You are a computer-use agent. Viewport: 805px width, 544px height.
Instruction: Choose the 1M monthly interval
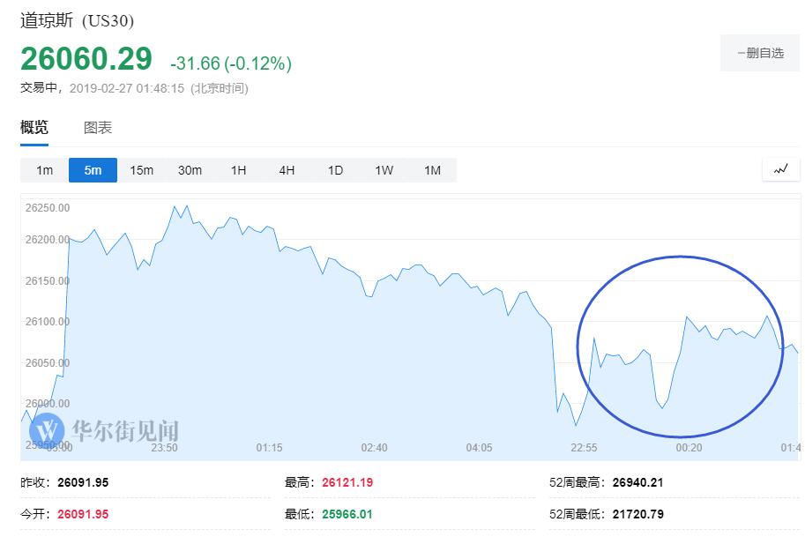(x=432, y=170)
